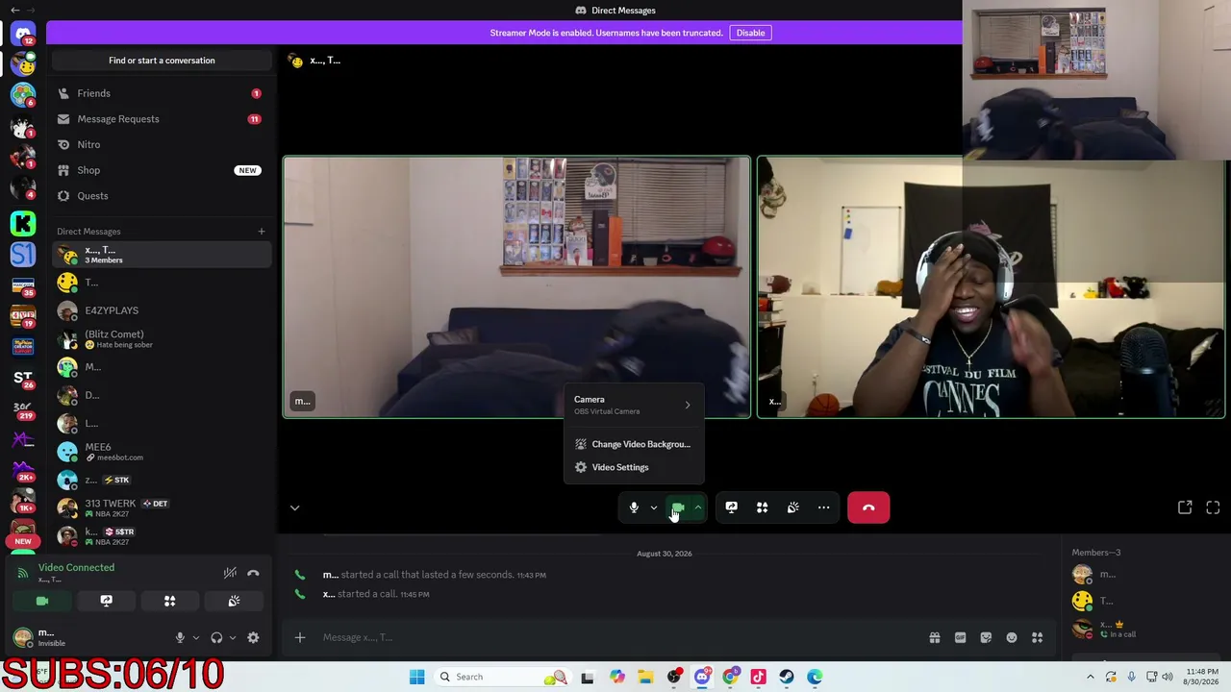Expand microphone options in user panel
Viewport: 1231px width, 692px height.
[x=195, y=637]
